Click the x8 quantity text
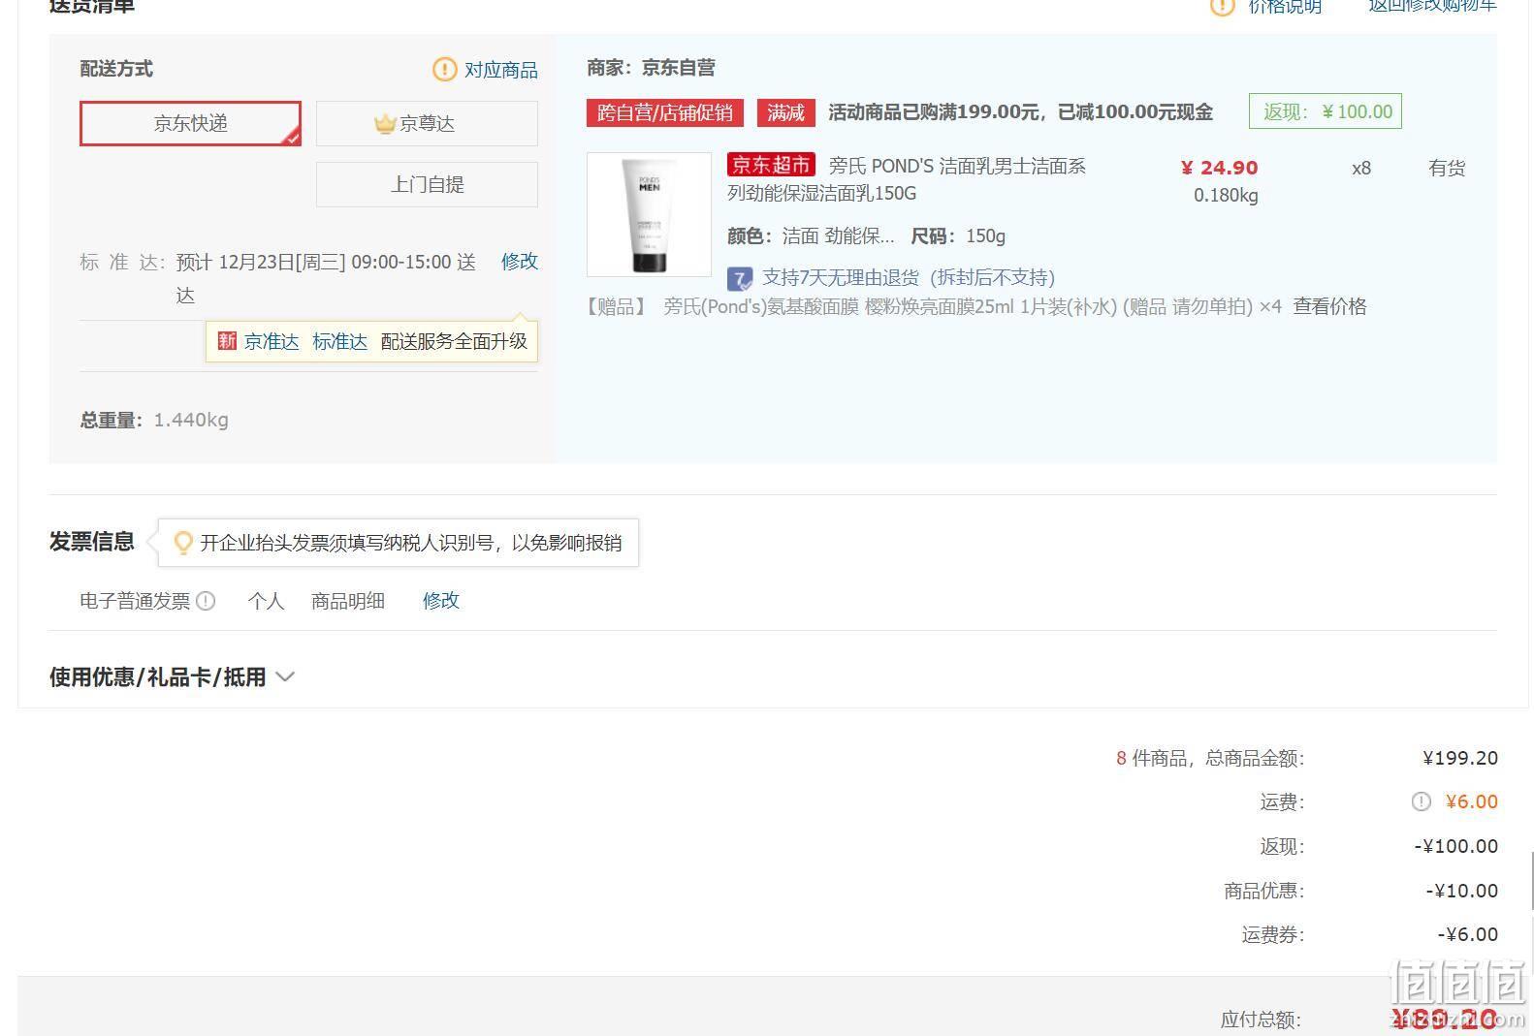Screen dimensions: 1534x1036 point(1361,168)
